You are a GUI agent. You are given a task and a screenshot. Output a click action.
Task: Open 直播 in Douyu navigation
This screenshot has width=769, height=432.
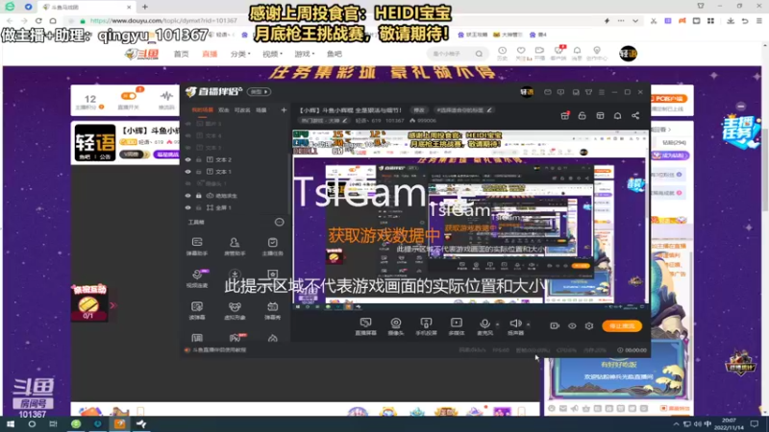pos(210,54)
